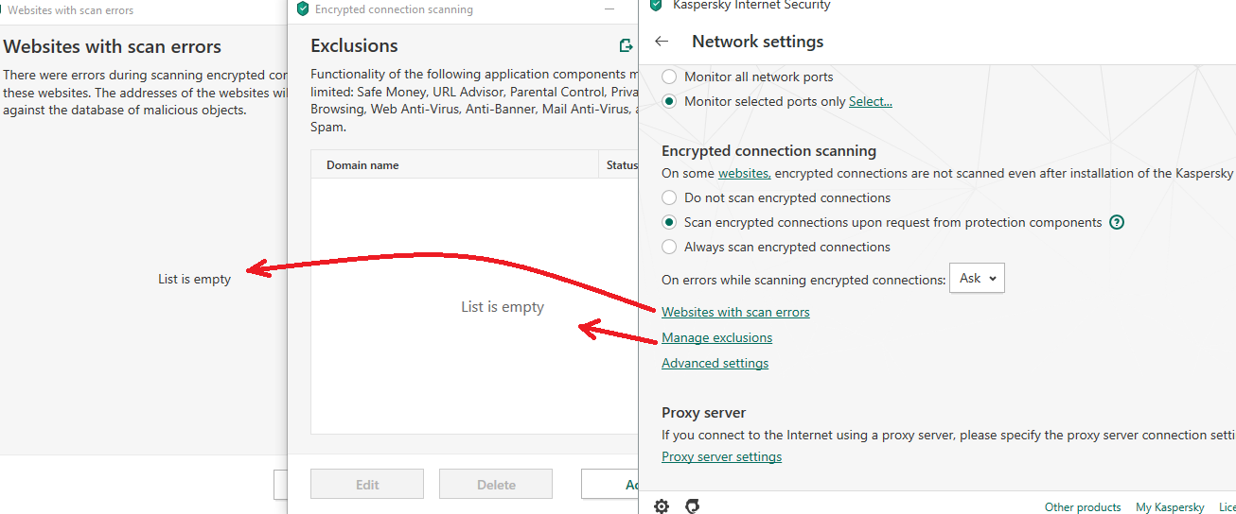1236x514 pixels.
Task: Open Advanced settings link
Action: (715, 363)
